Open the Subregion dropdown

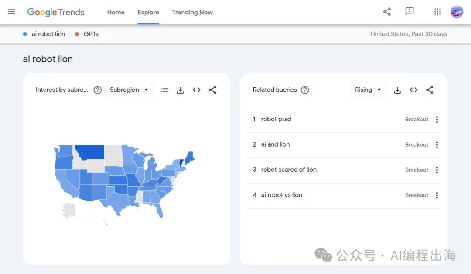click(129, 90)
